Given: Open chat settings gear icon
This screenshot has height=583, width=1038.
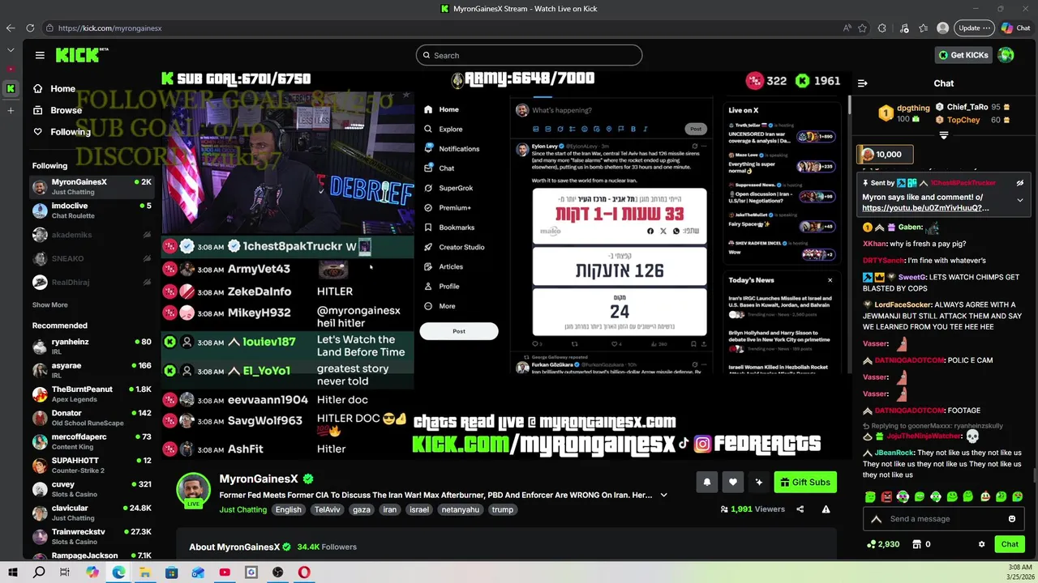Looking at the screenshot, I should tap(981, 544).
